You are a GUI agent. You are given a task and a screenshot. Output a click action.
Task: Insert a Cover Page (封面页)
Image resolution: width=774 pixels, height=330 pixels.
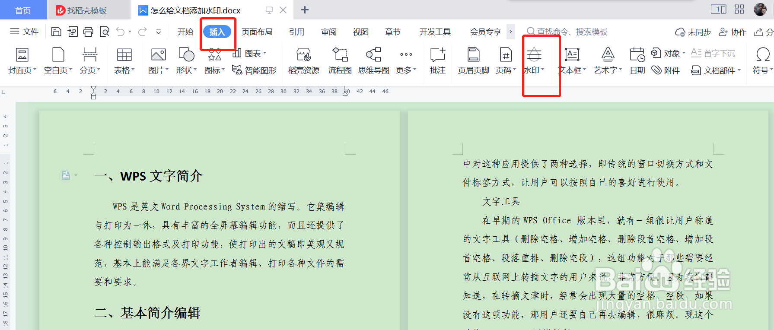click(x=22, y=61)
